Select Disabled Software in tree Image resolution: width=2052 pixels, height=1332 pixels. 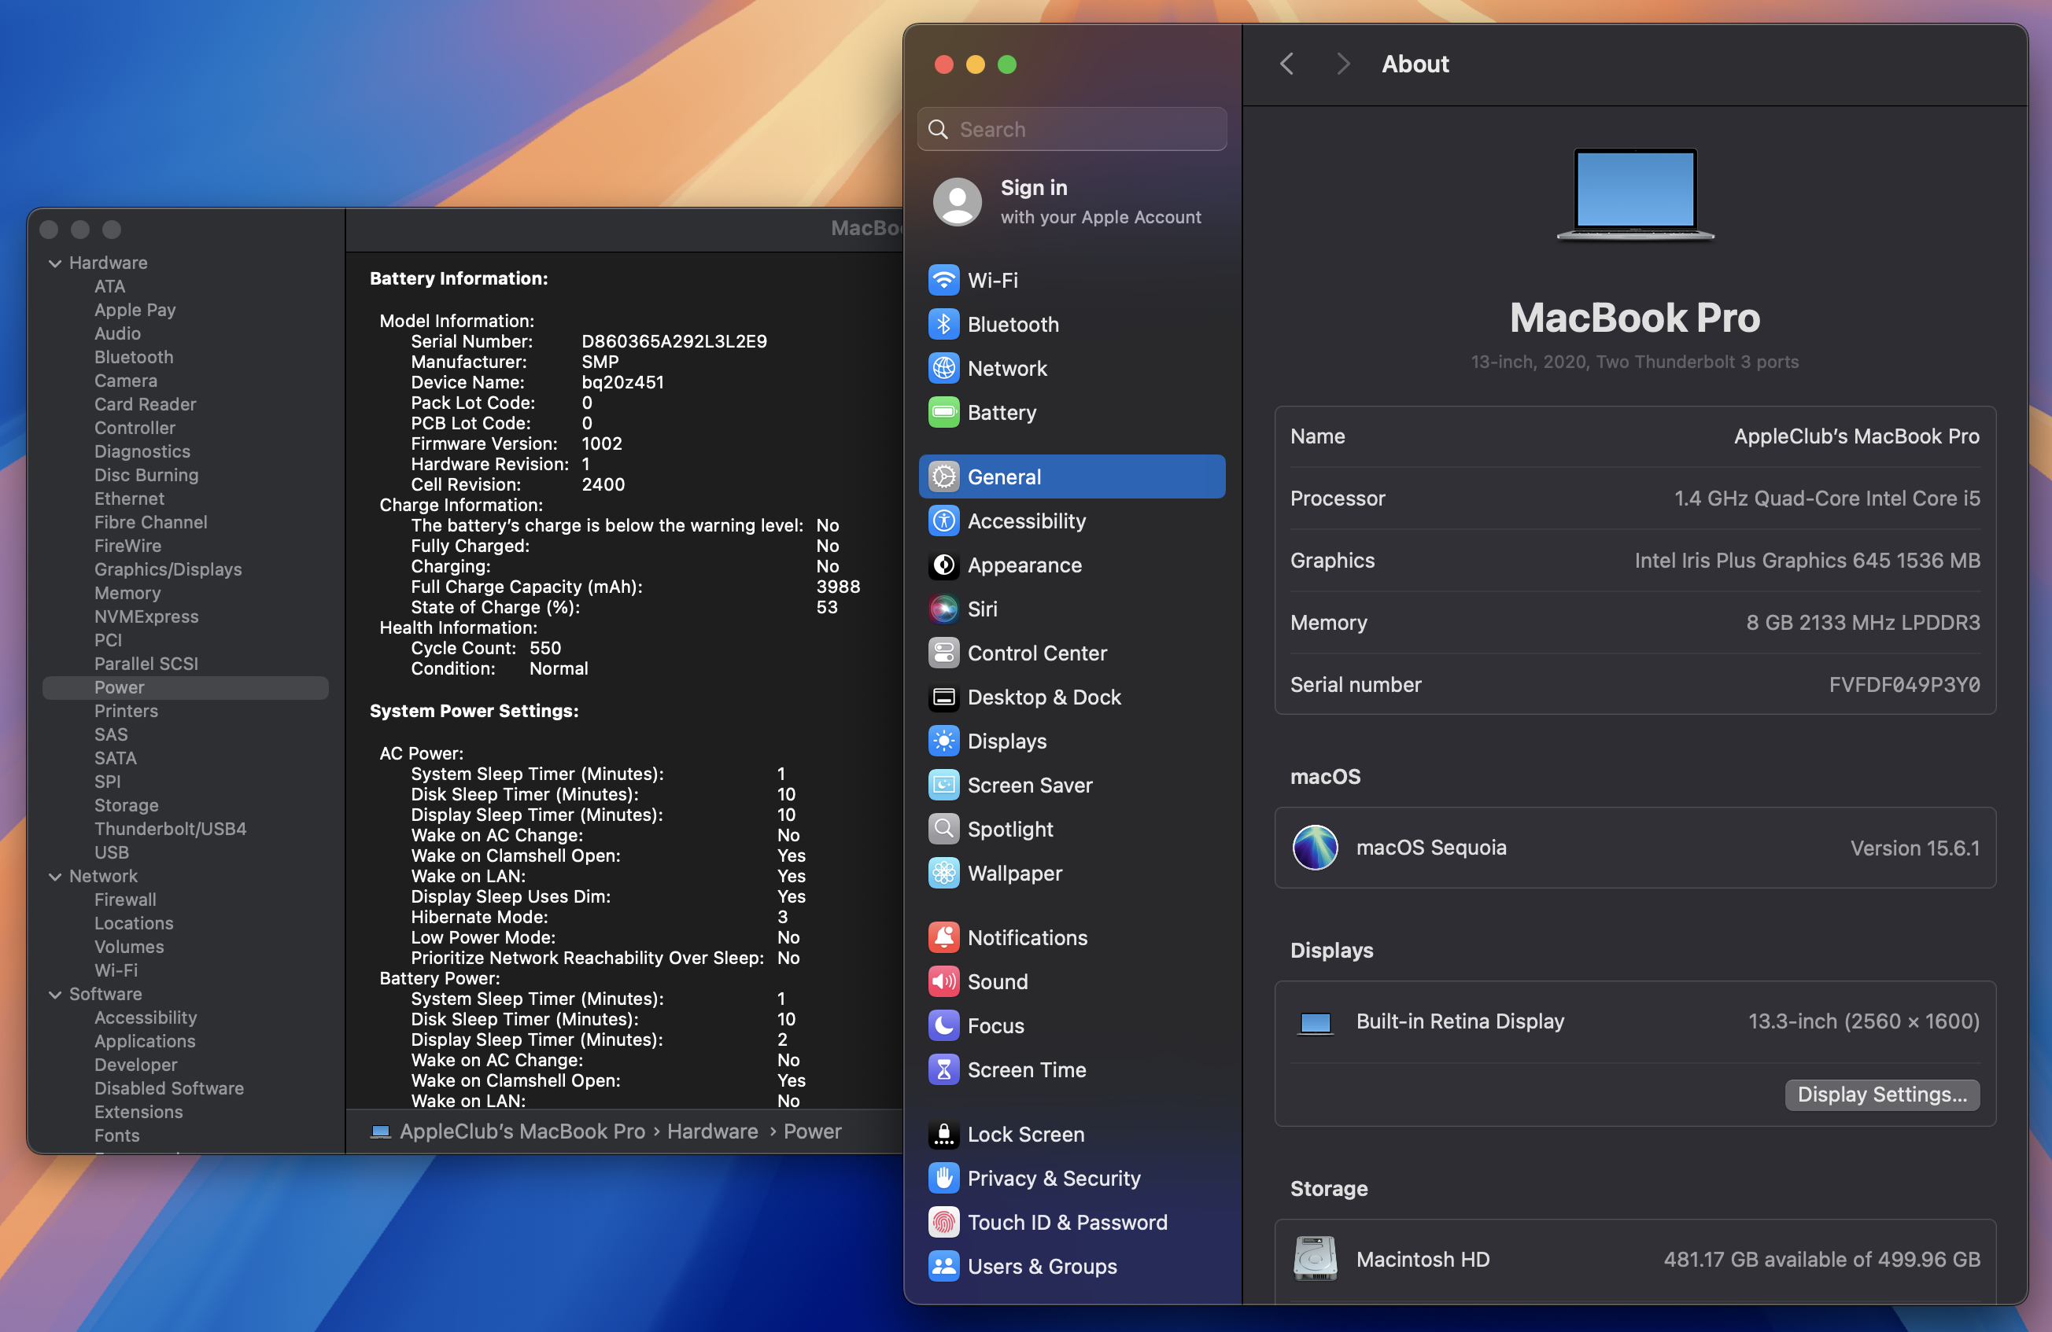[x=169, y=1088]
